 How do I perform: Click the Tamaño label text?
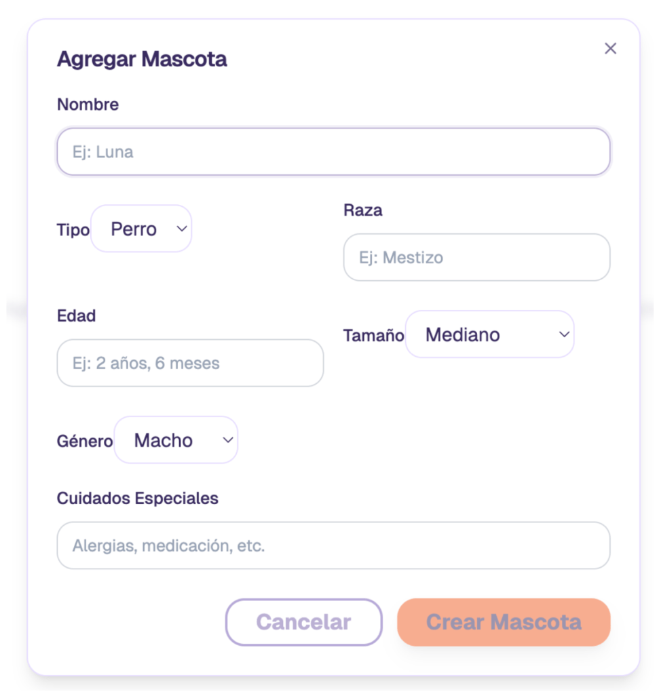pyautogui.click(x=373, y=335)
